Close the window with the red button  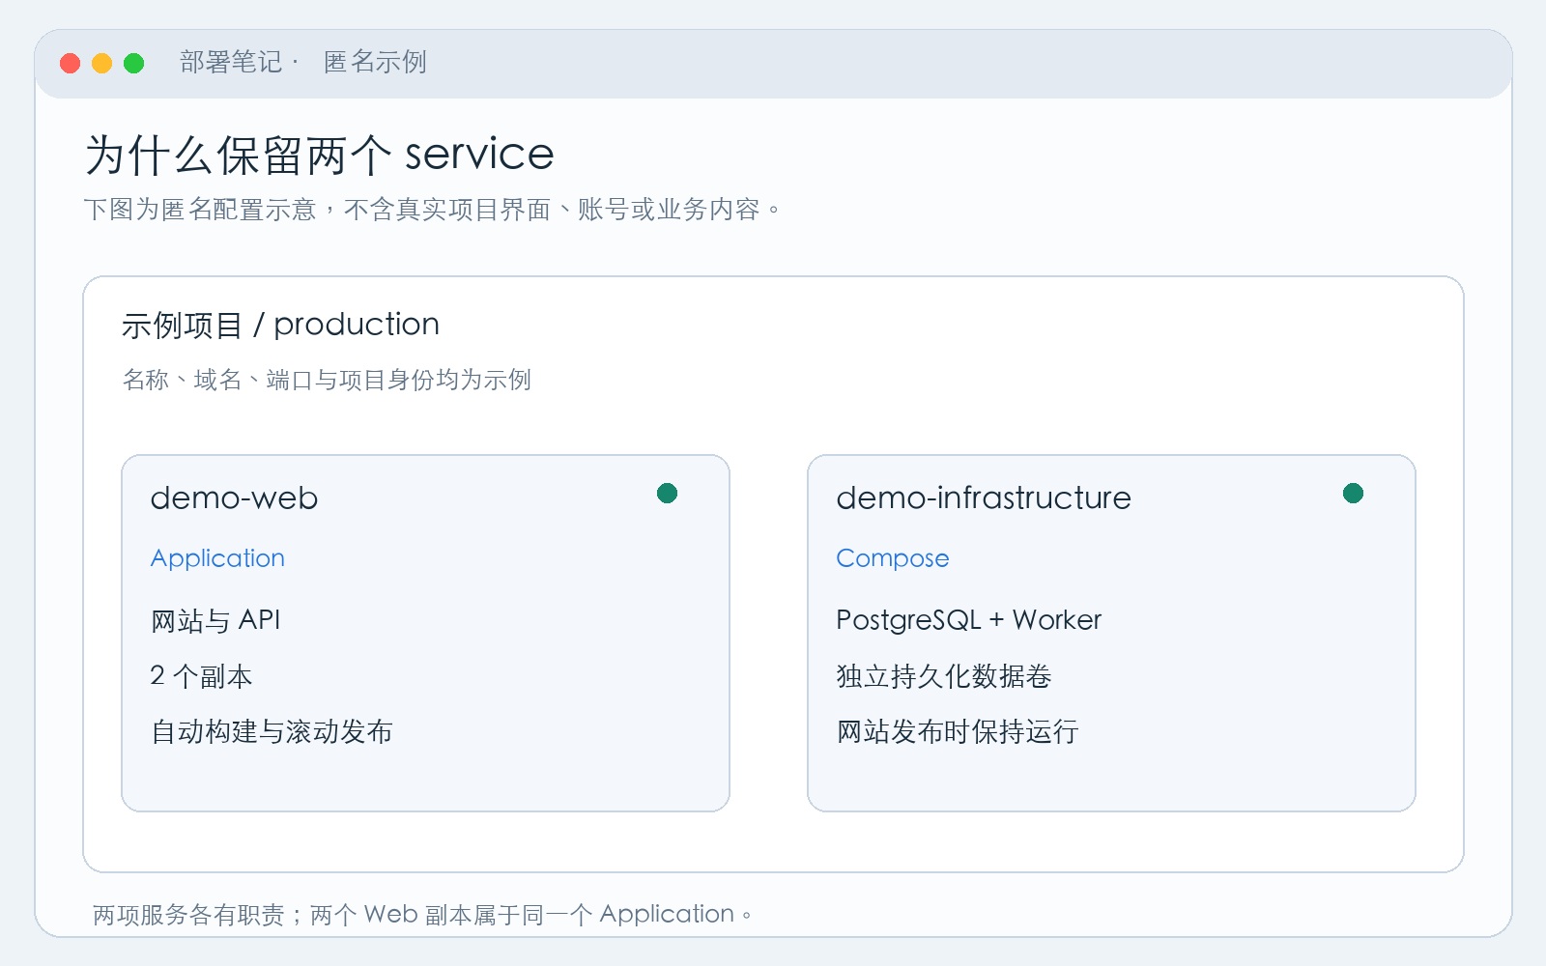[70, 63]
